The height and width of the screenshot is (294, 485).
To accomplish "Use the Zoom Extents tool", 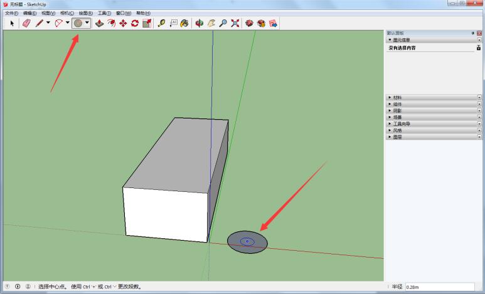I will pyautogui.click(x=235, y=23).
